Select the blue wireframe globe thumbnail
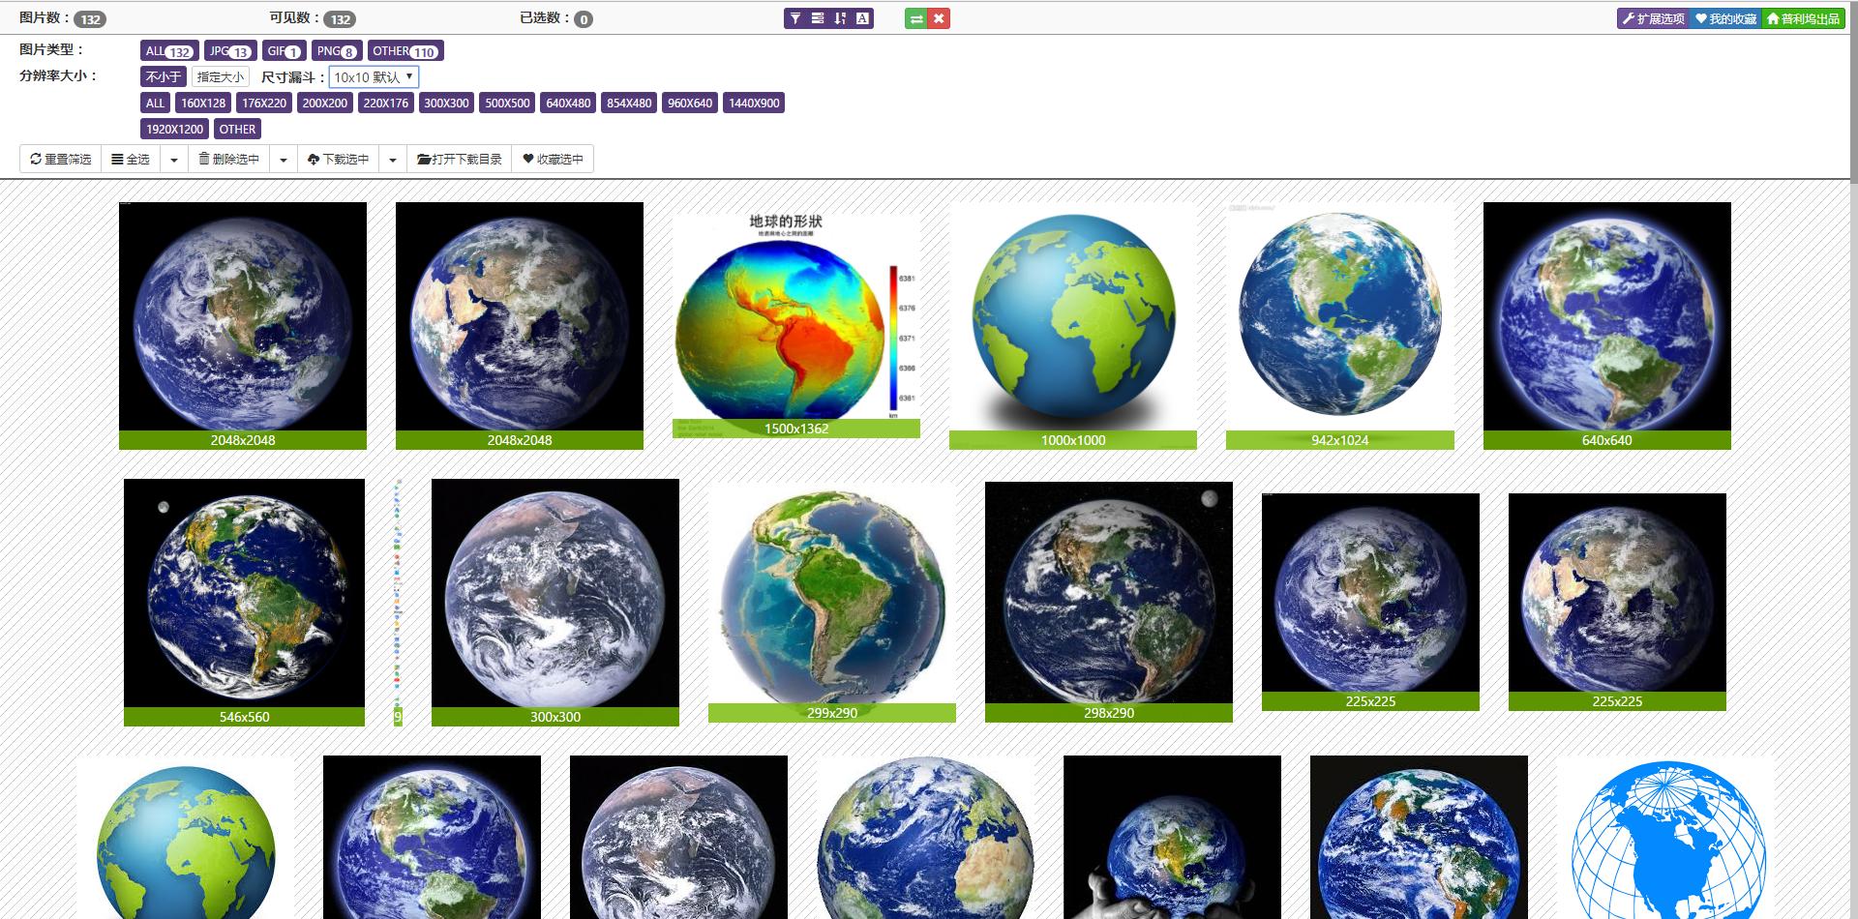1858x919 pixels. (x=1665, y=838)
